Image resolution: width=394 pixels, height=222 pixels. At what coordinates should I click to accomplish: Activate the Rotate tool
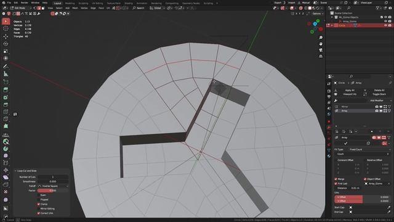pos(6,44)
